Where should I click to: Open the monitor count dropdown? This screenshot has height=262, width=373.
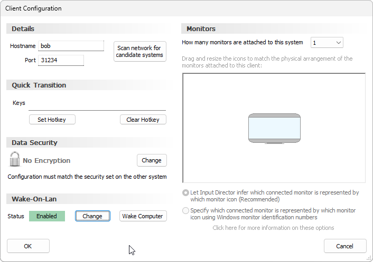[327, 43]
